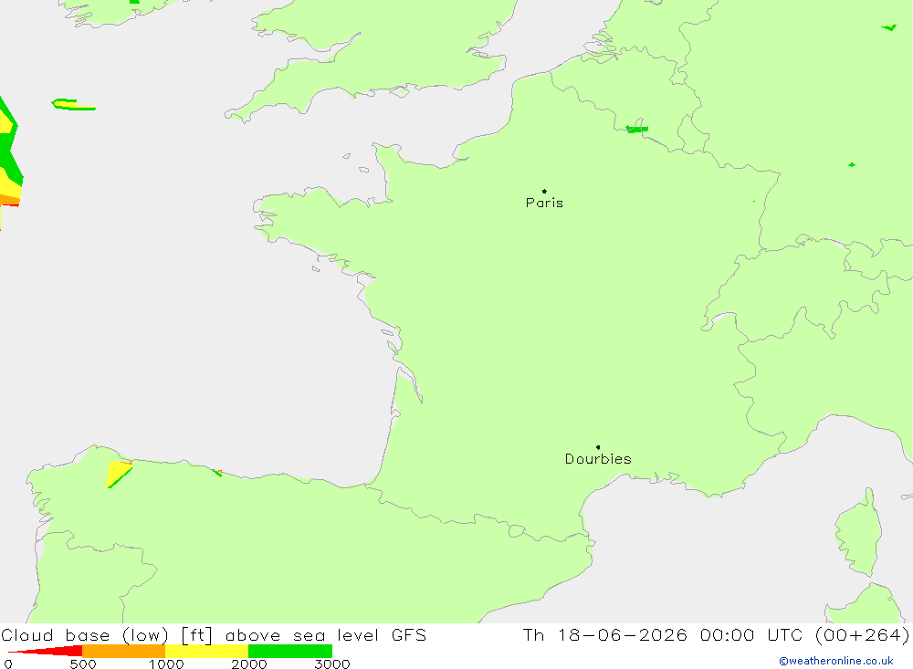
Task: Click the green cloud patch near Belgium border
Action: (x=637, y=129)
